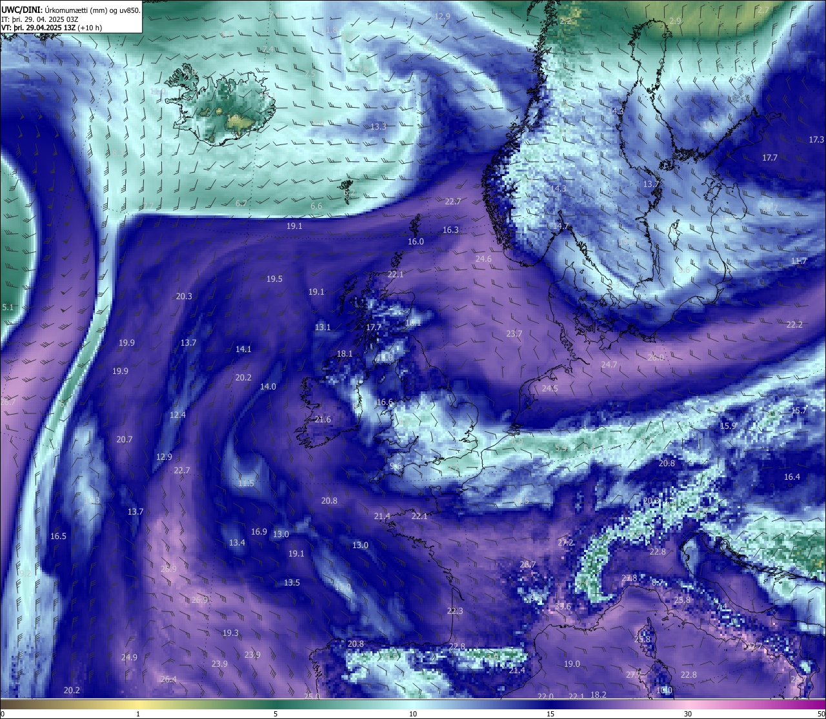
Task: Click the 19.3 value in the lower-left ocean
Action: 230,633
